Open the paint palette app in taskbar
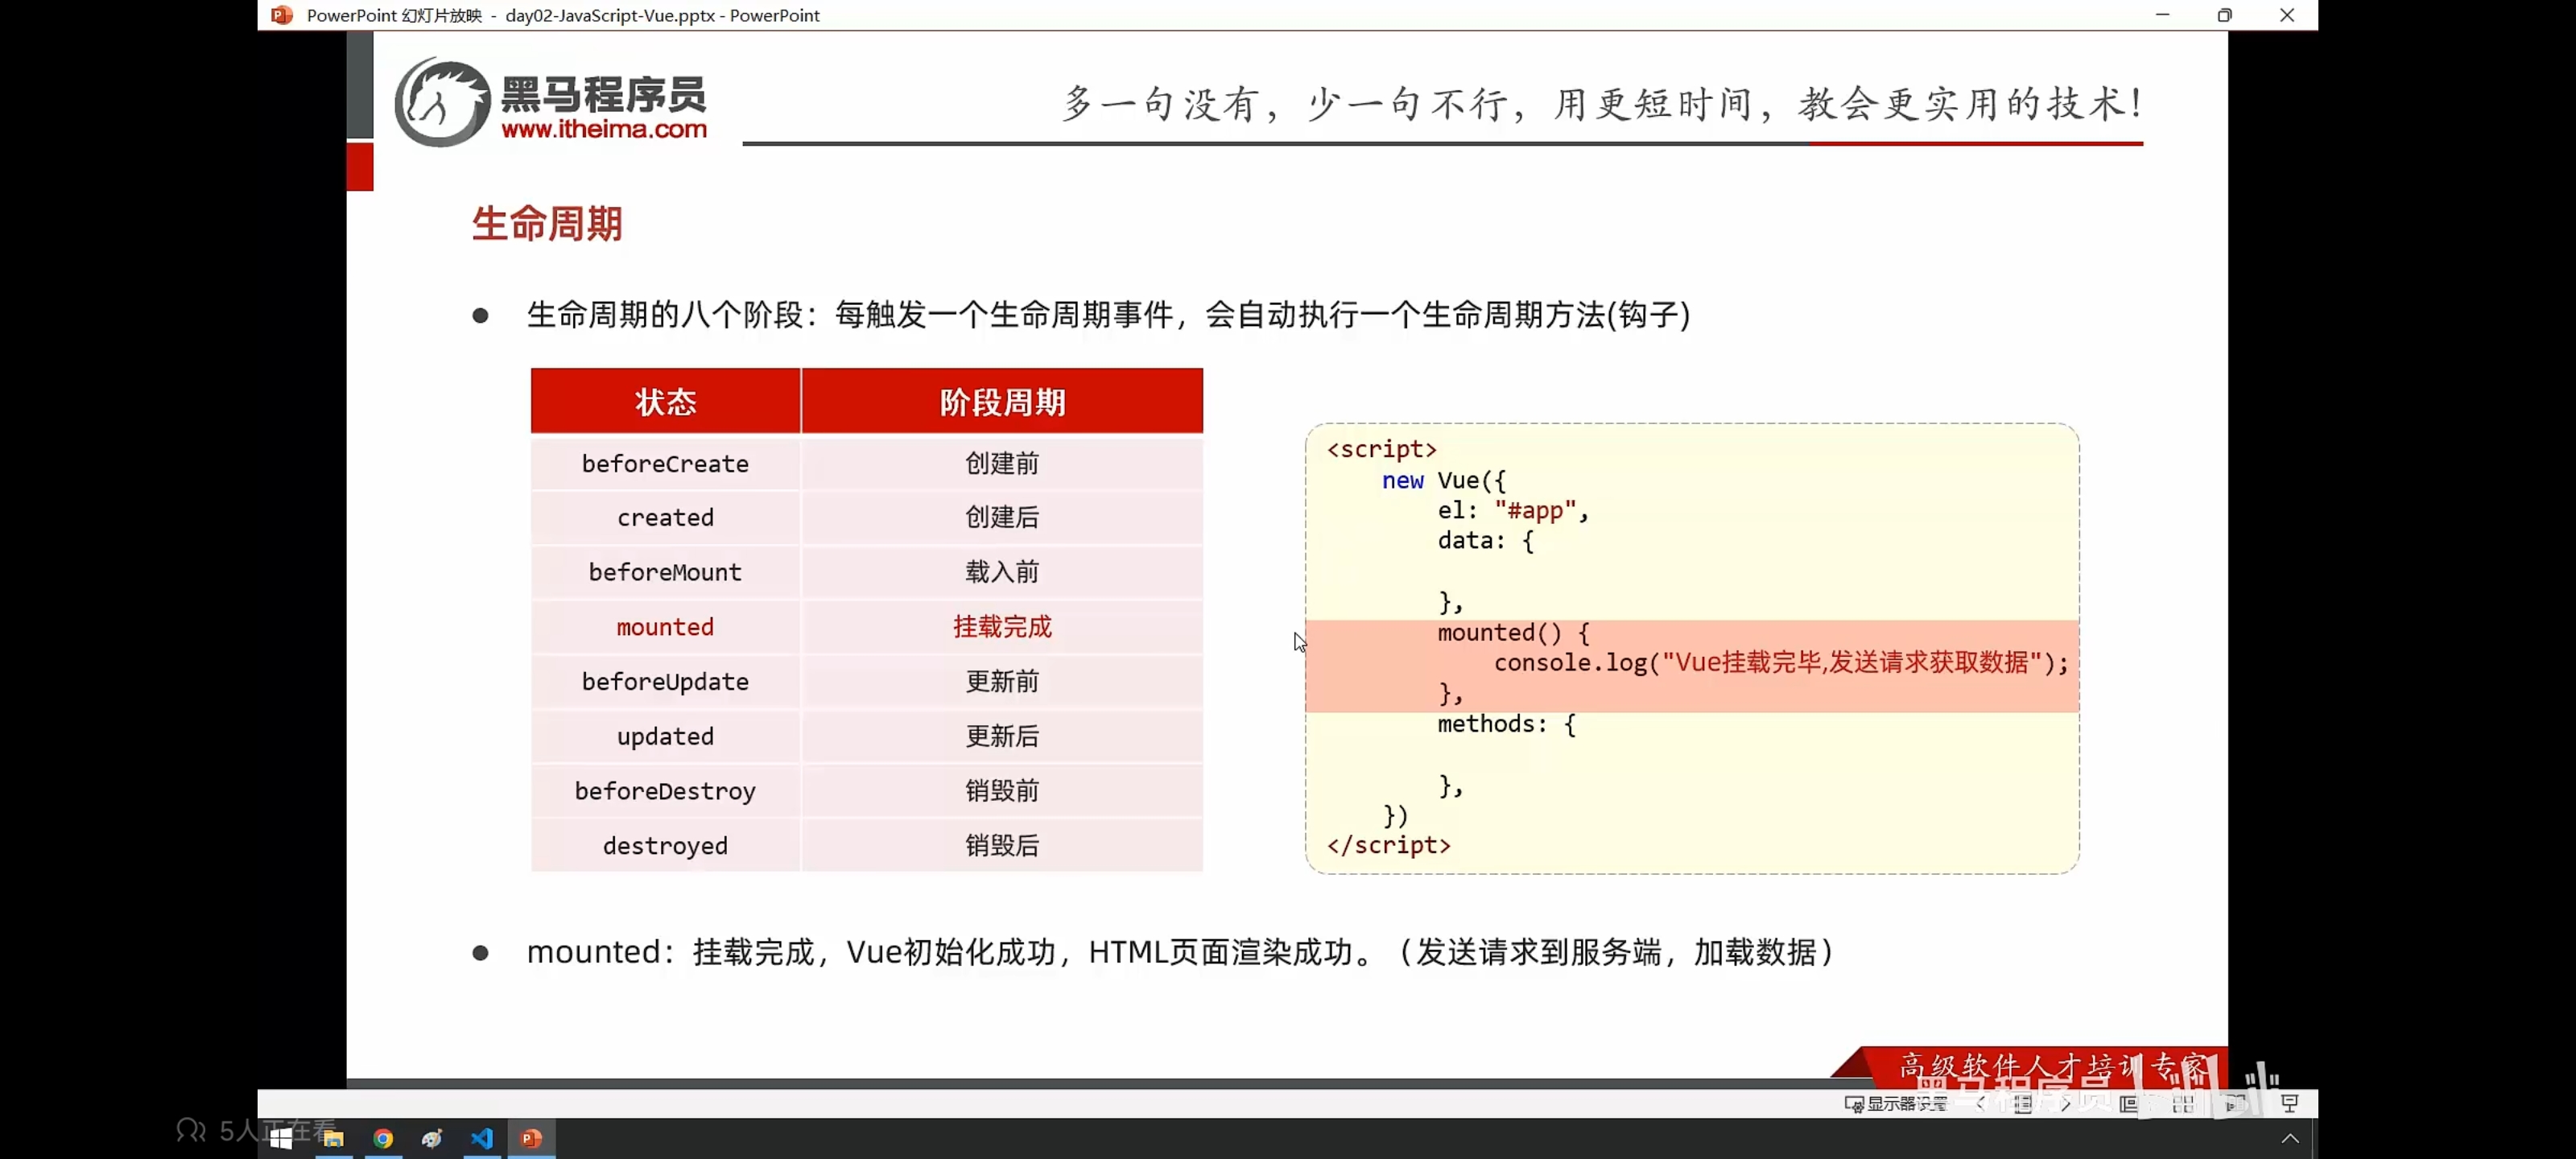Image resolution: width=2576 pixels, height=1159 pixels. (432, 1138)
